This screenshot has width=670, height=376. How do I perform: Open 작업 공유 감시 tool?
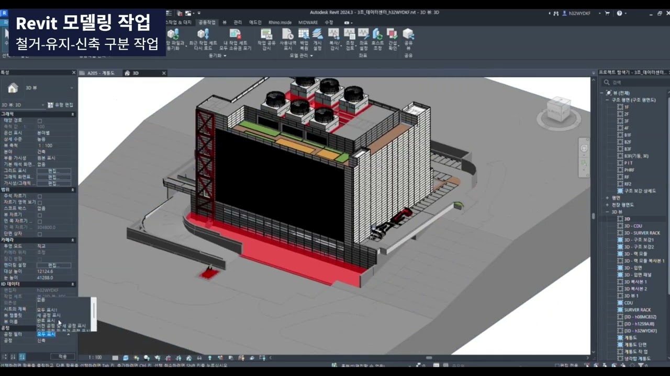[266, 35]
